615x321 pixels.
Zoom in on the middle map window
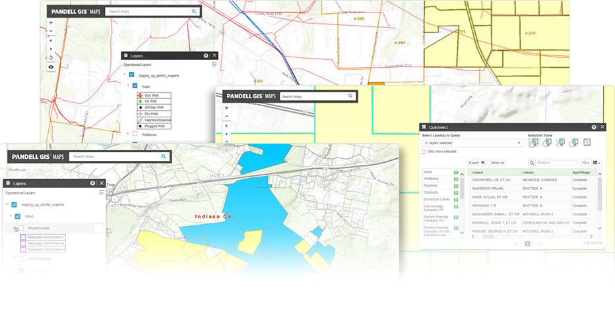coord(226,108)
